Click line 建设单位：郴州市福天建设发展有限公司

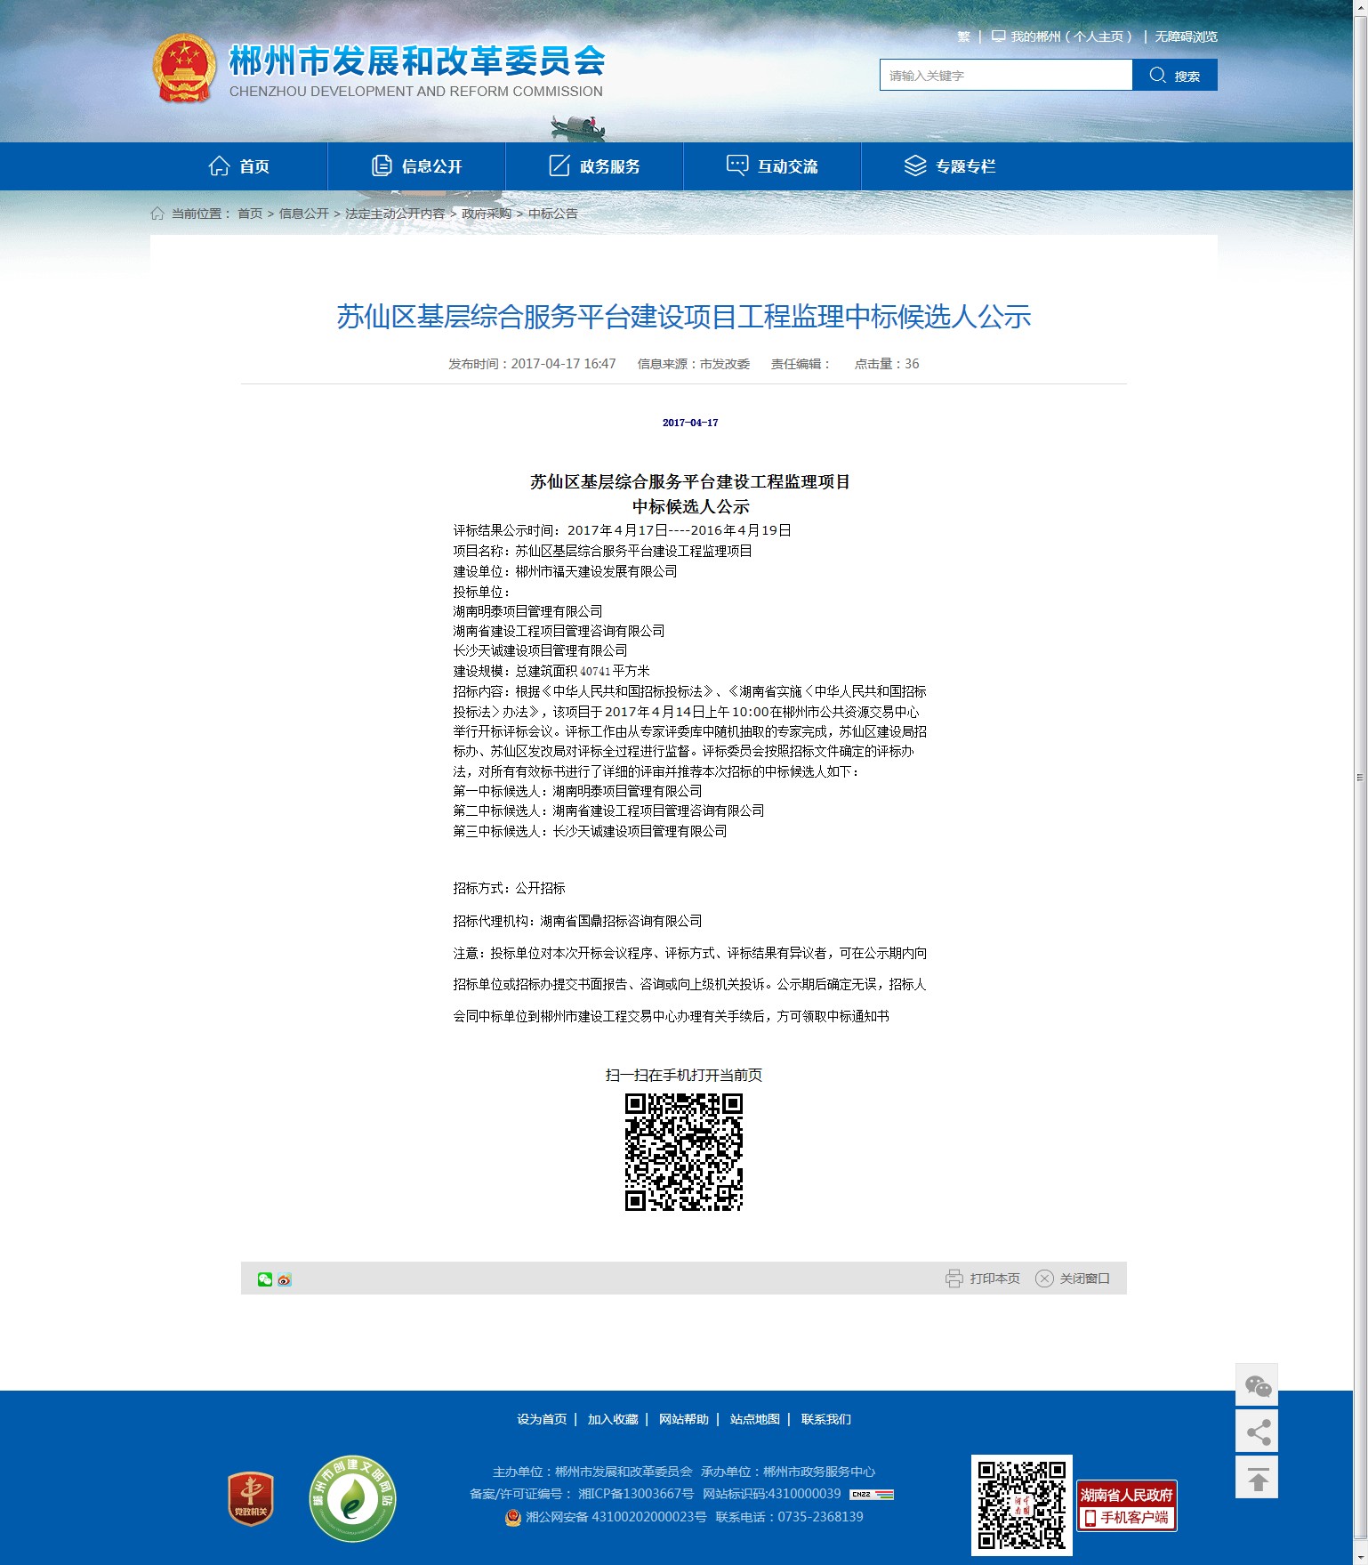pos(565,571)
